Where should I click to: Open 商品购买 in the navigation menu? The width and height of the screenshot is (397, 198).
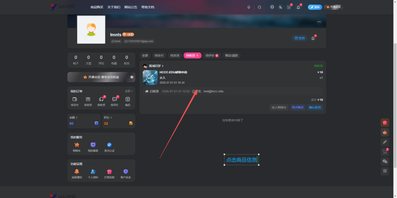point(97,7)
